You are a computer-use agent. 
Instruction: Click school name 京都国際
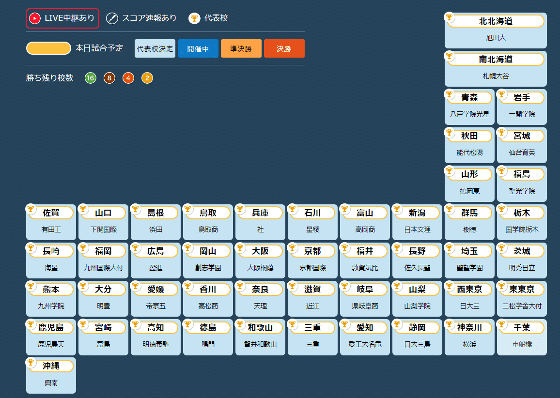pos(313,268)
